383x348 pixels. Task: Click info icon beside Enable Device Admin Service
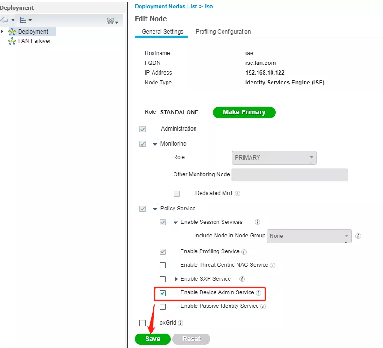258,293
